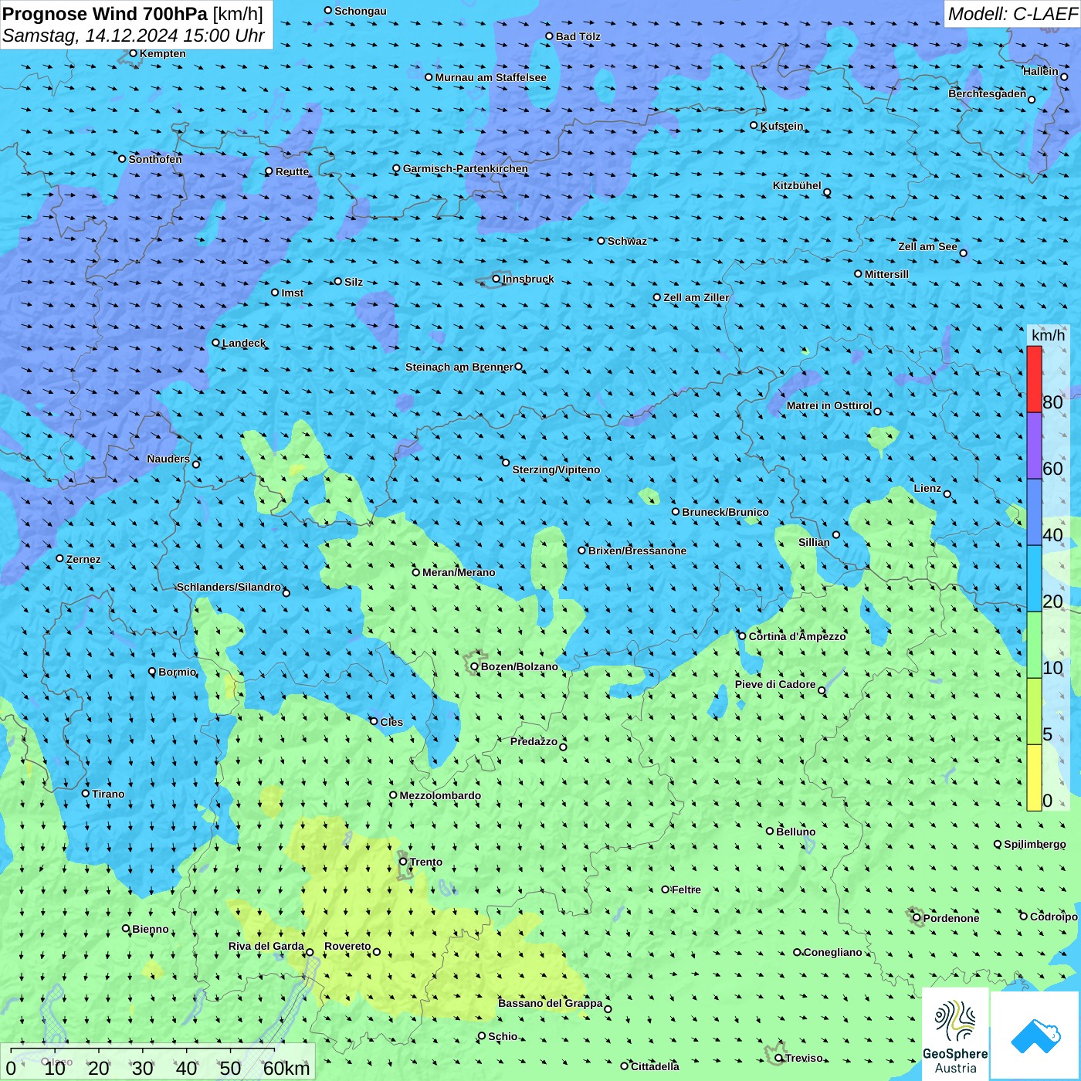Click the blue cloud logo icon
The image size is (1081, 1081).
coord(1035,1035)
